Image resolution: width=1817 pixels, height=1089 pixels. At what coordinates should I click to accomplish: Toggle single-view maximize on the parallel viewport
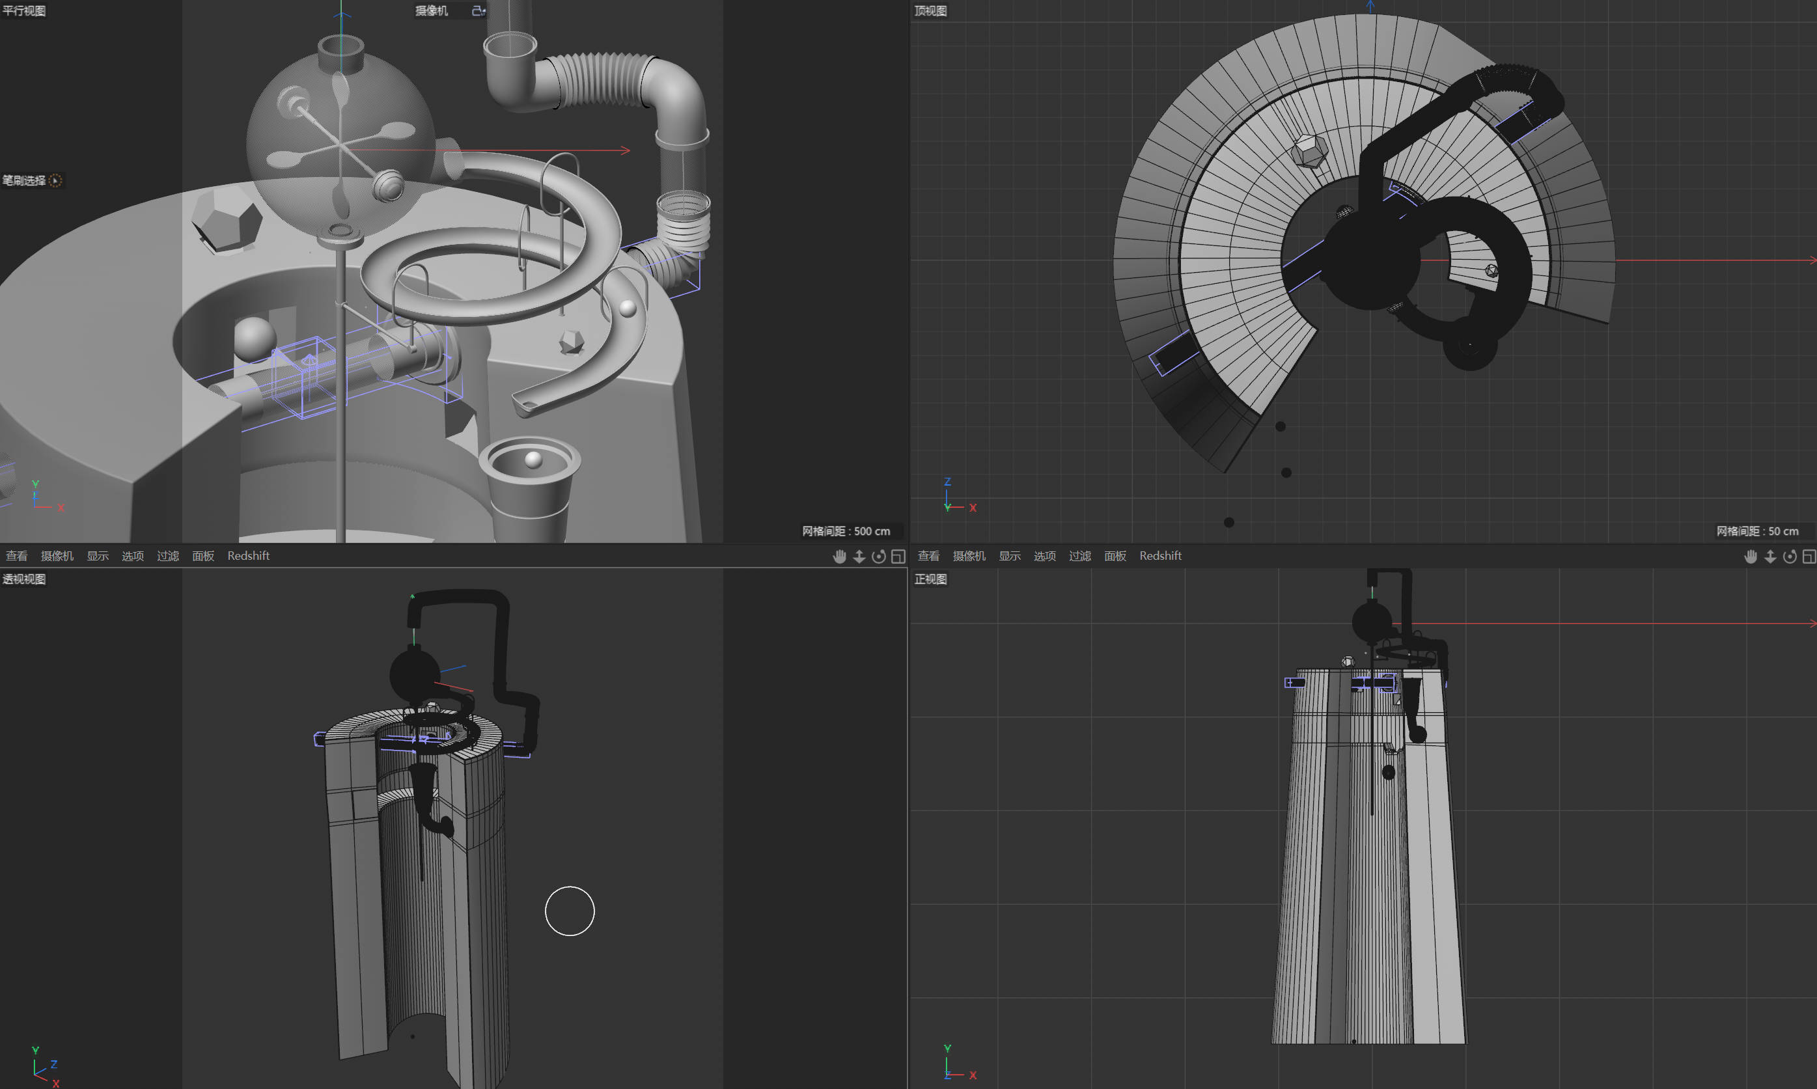pyautogui.click(x=898, y=557)
